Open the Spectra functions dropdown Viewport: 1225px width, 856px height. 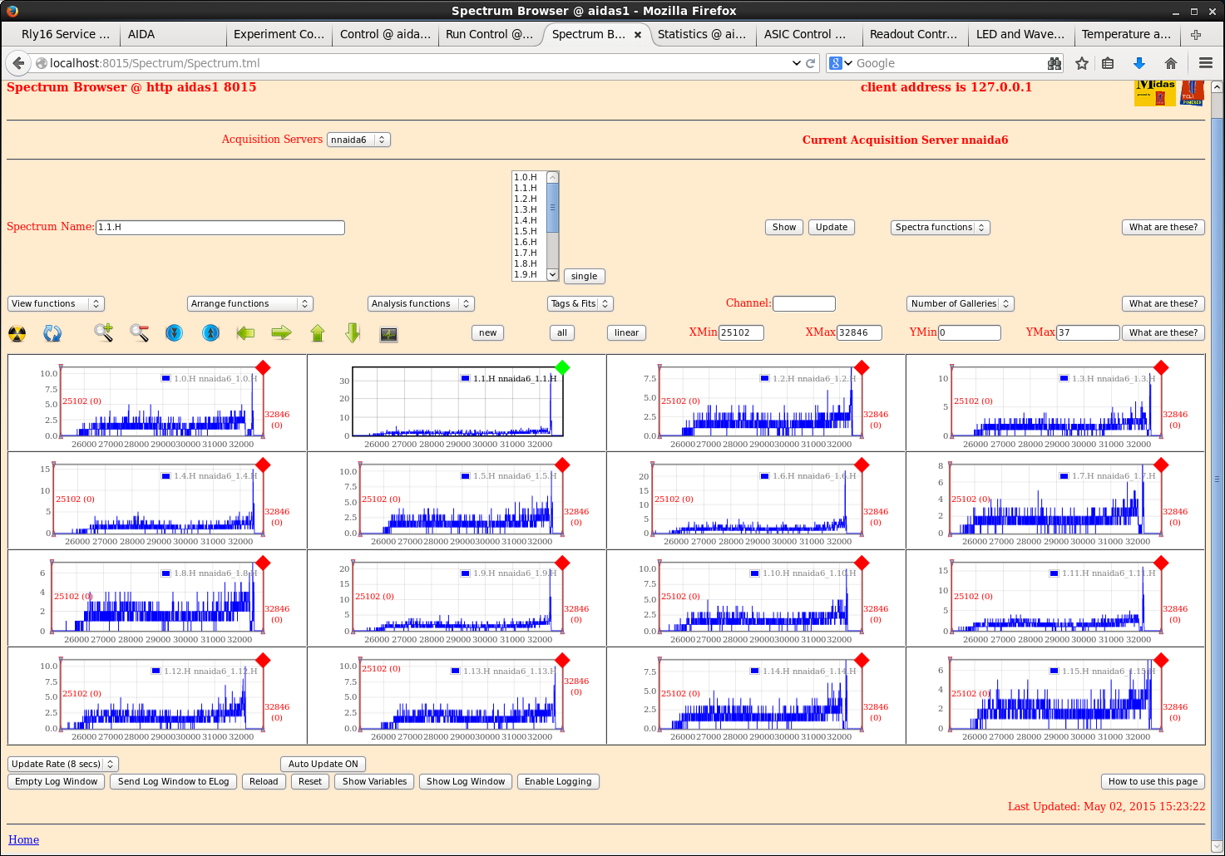pos(940,227)
